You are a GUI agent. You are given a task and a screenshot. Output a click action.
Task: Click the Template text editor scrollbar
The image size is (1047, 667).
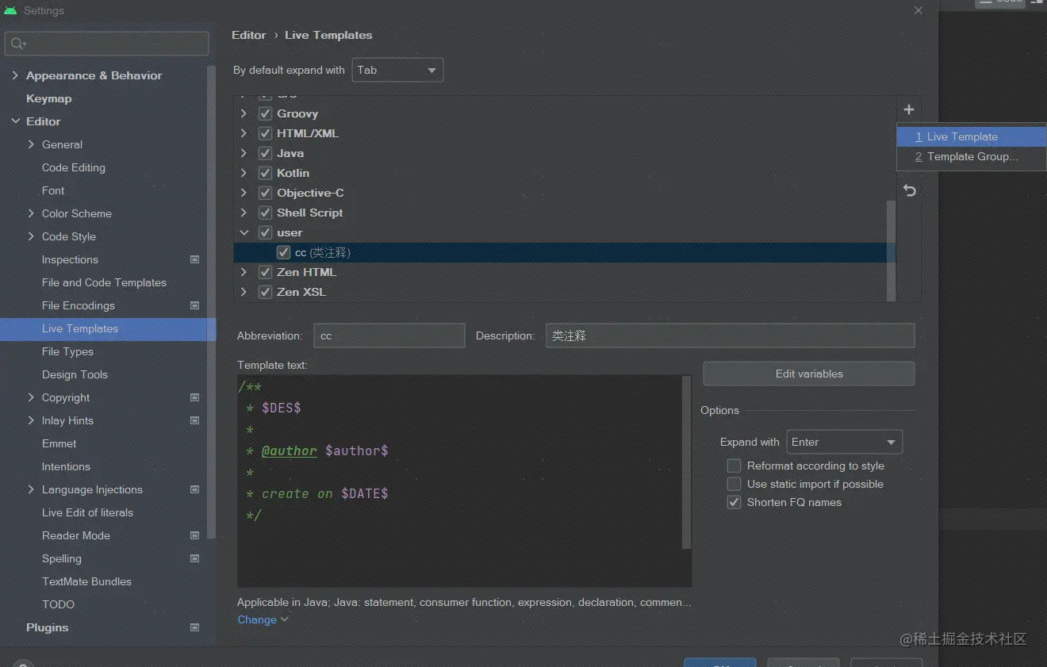[687, 462]
